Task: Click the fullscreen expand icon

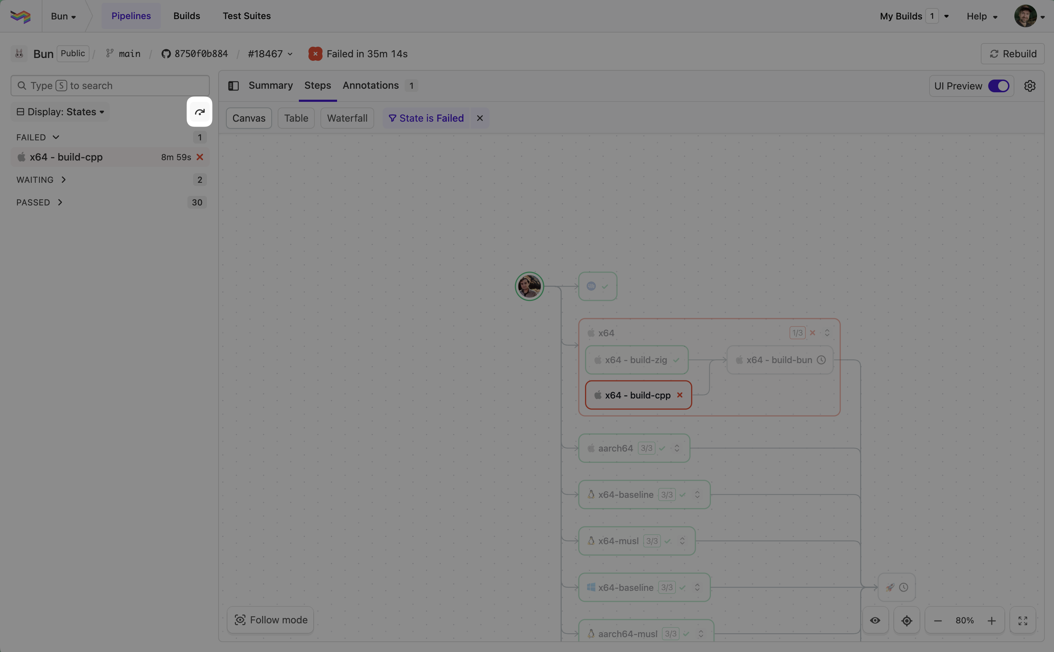Action: point(1023,621)
